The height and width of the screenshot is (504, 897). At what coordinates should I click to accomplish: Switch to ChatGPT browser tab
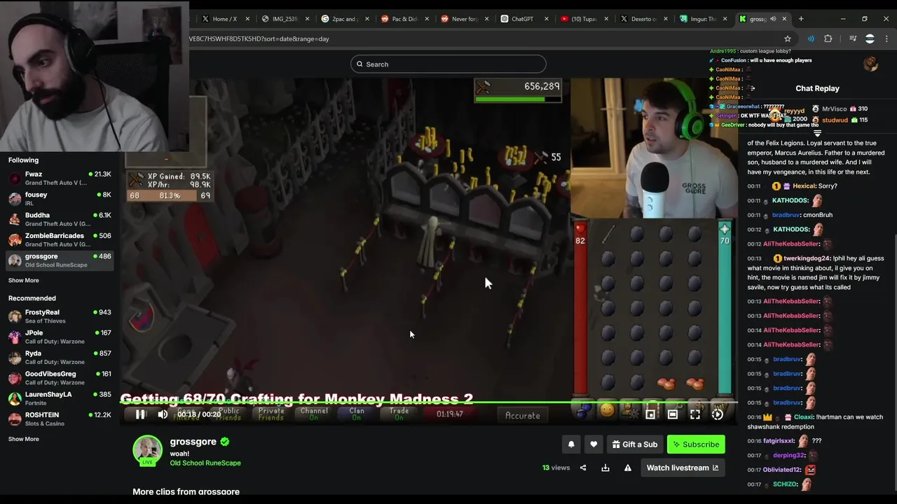[522, 19]
